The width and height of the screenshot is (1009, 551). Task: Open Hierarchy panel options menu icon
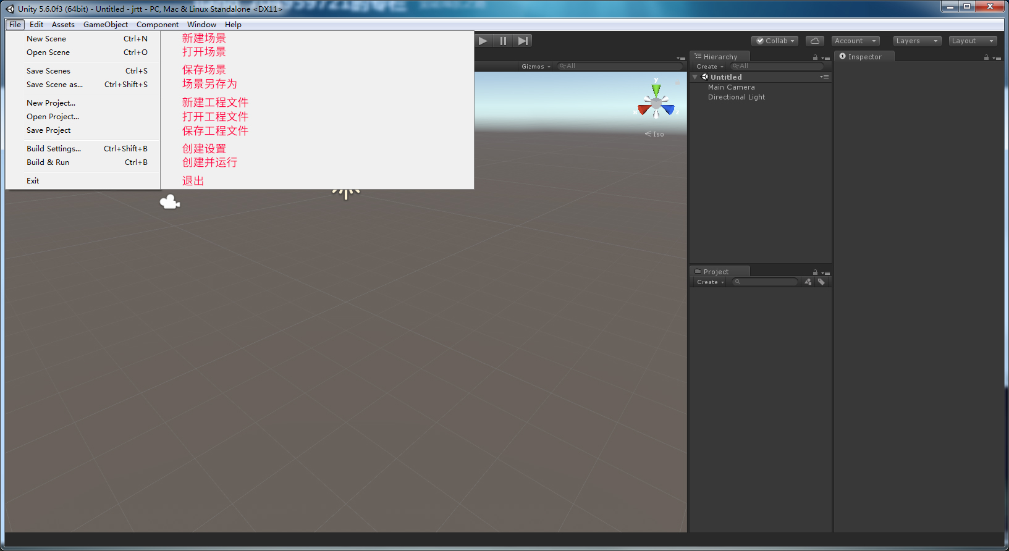click(825, 57)
